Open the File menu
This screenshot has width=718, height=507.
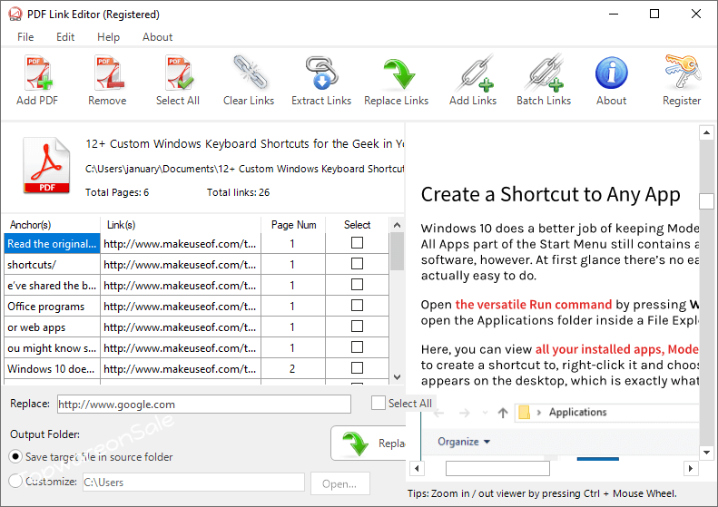25,37
